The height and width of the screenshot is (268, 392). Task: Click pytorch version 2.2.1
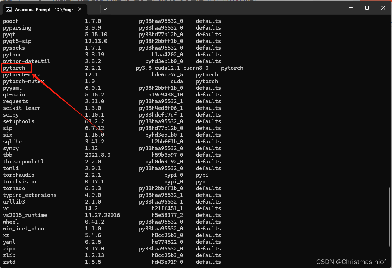coord(93,68)
